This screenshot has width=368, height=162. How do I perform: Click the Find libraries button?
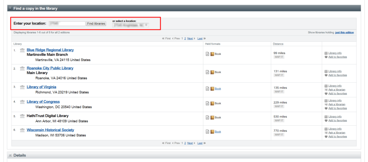[x=96, y=23]
